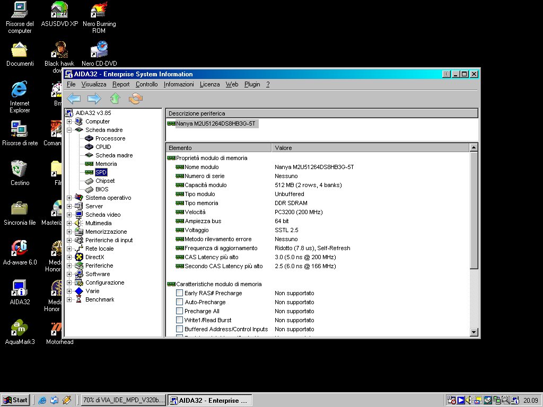Open the File menu
The height and width of the screenshot is (407, 543).
(x=71, y=84)
